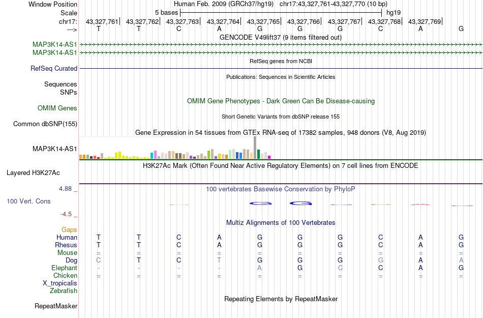
Task: Click the RefSeq Curated track label
Action: pos(54,68)
